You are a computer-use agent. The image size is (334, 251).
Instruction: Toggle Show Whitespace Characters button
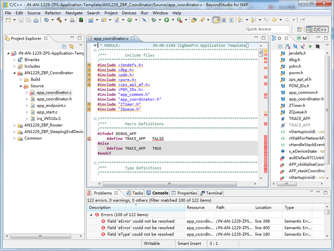pos(231,20)
